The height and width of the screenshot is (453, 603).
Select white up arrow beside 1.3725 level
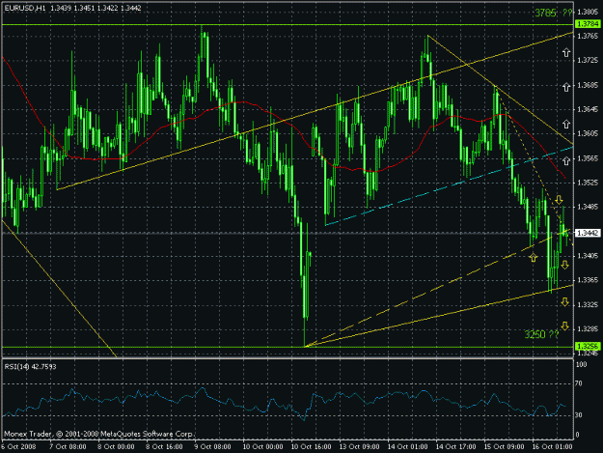(566, 53)
